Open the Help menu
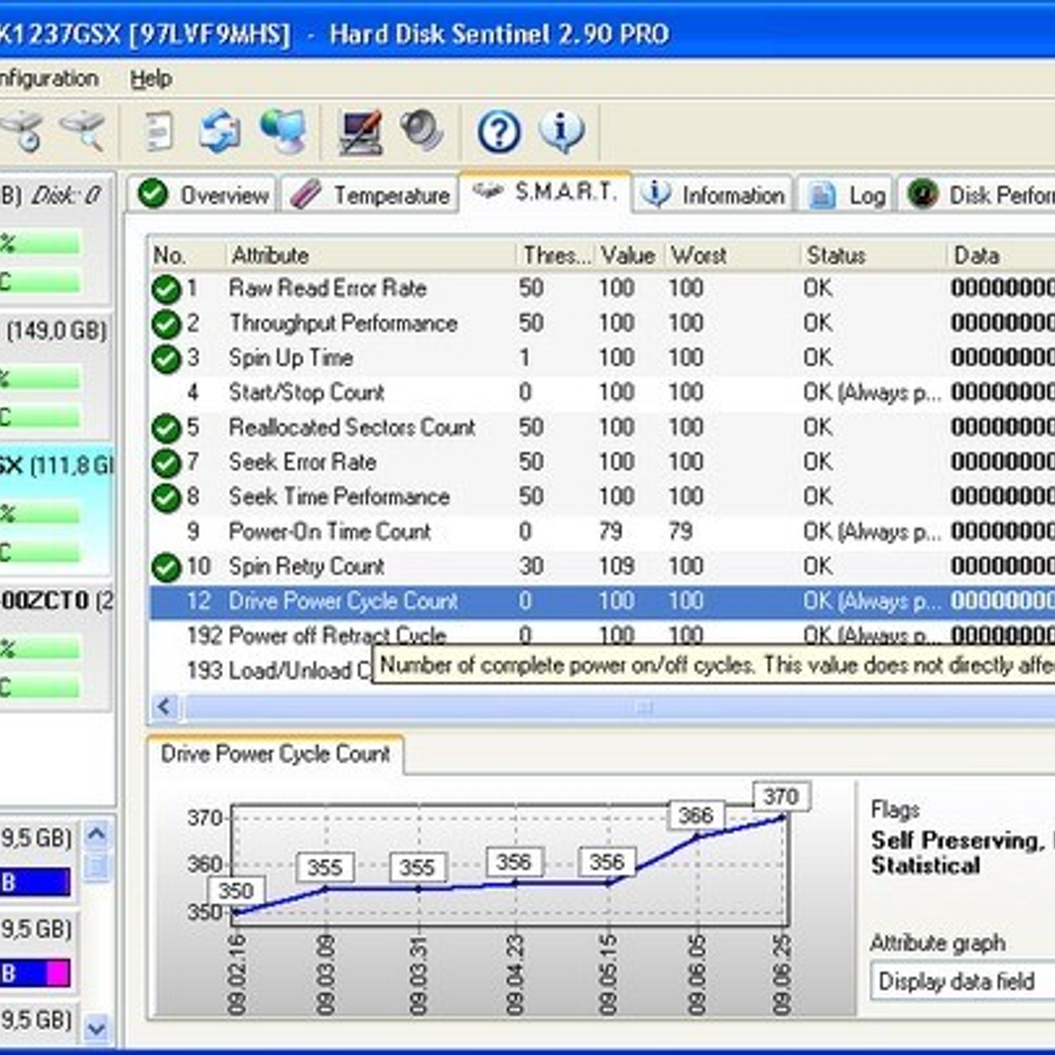This screenshot has width=1055, height=1055. (x=151, y=79)
